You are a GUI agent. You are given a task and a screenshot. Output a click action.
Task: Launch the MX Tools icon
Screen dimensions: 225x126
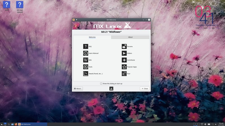tap(85, 67)
